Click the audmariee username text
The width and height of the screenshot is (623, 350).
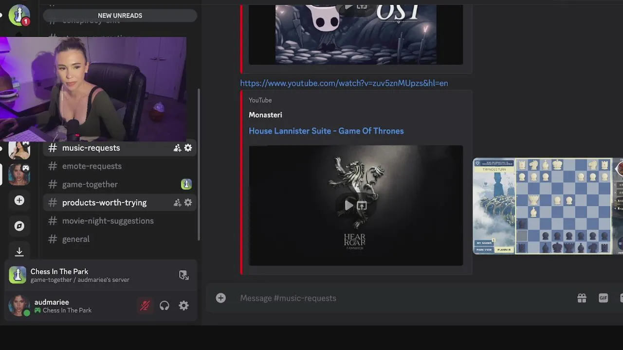click(x=52, y=302)
